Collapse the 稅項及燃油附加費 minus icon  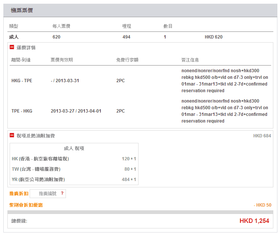(x=12, y=136)
